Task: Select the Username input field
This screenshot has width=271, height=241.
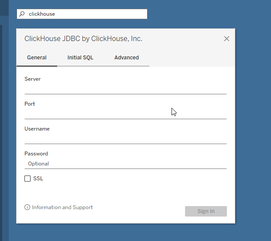Action: tap(125, 138)
